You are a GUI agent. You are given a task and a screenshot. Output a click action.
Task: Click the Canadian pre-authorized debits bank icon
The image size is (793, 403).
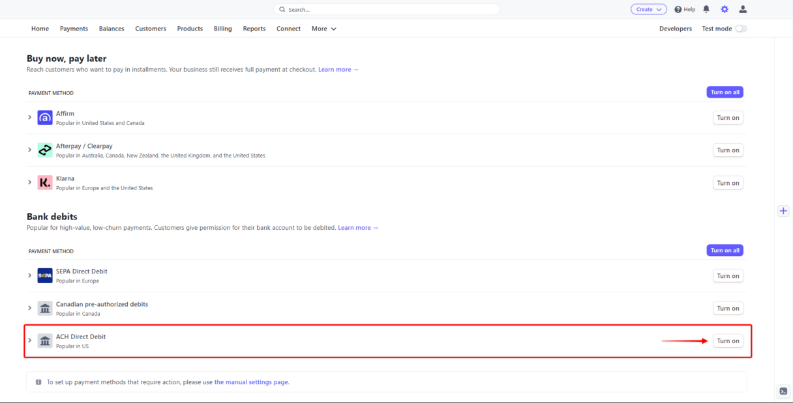[x=45, y=309]
